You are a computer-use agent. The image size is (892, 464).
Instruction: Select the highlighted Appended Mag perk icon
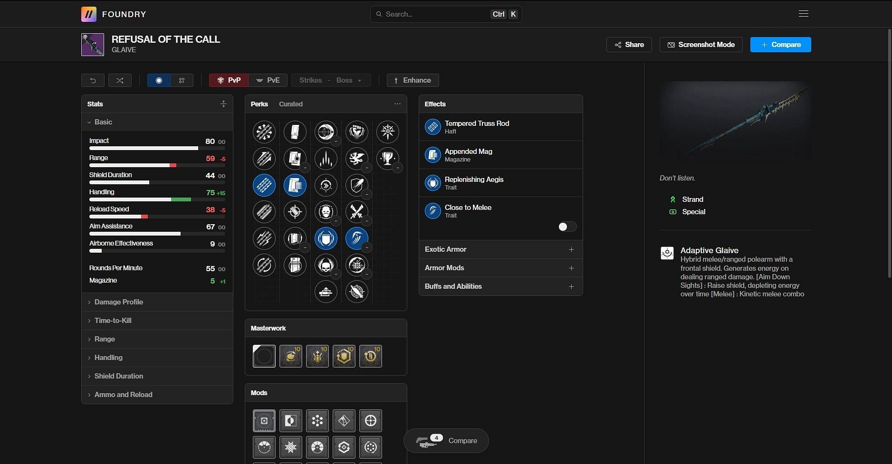click(x=295, y=185)
